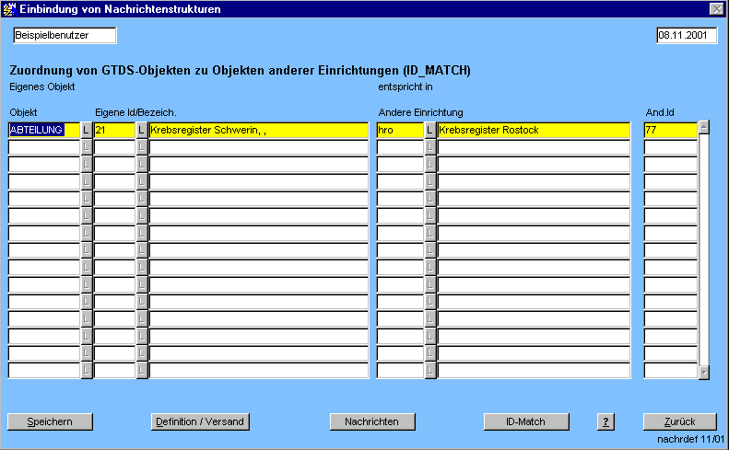This screenshot has height=450, width=729.
Task: Click the hro Andere Einrichtung code field
Action: [399, 131]
